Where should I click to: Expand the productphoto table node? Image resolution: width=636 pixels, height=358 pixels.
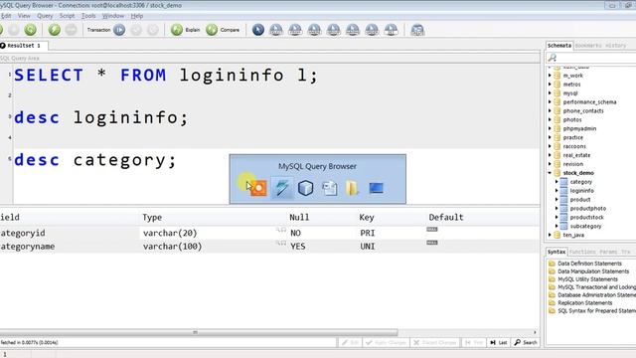[556, 208]
